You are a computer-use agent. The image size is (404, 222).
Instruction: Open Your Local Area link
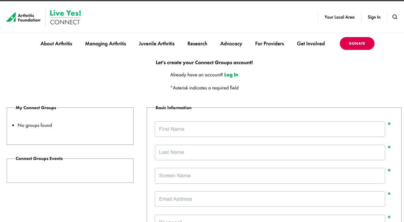[340, 17]
